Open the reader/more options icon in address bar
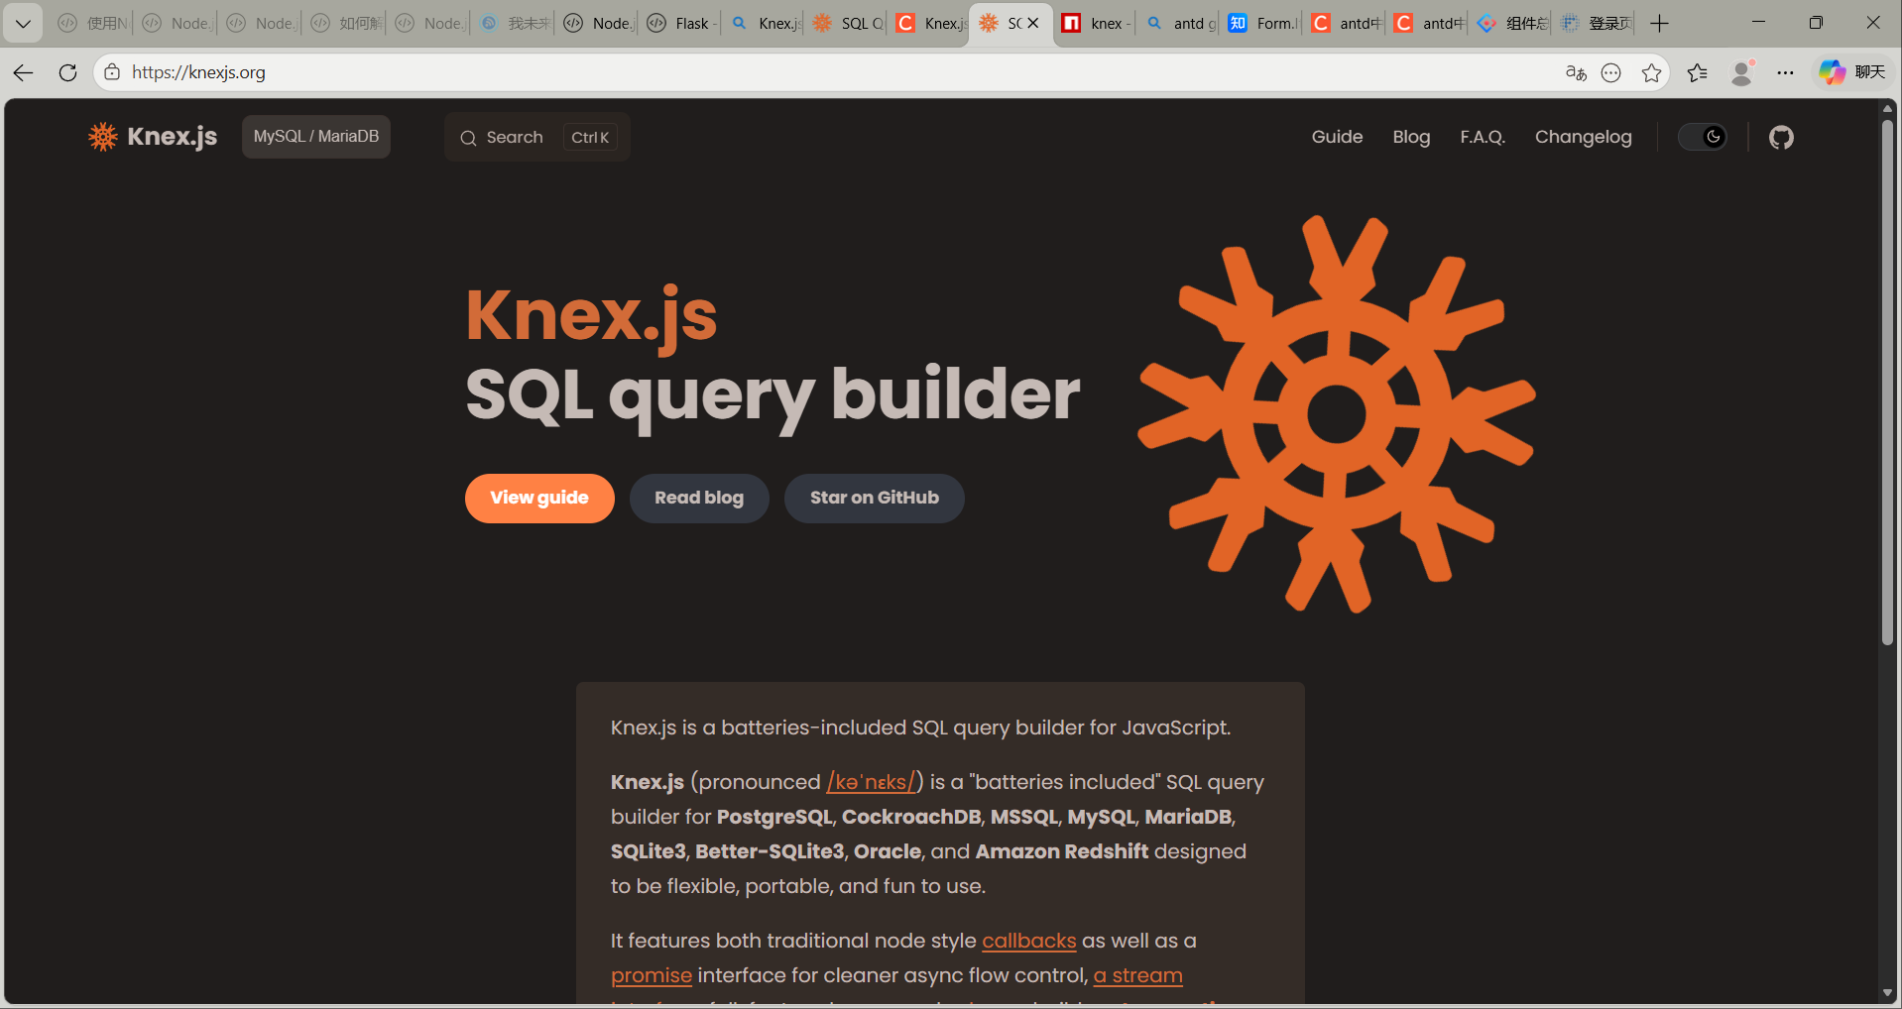The width and height of the screenshot is (1902, 1009). click(1611, 72)
